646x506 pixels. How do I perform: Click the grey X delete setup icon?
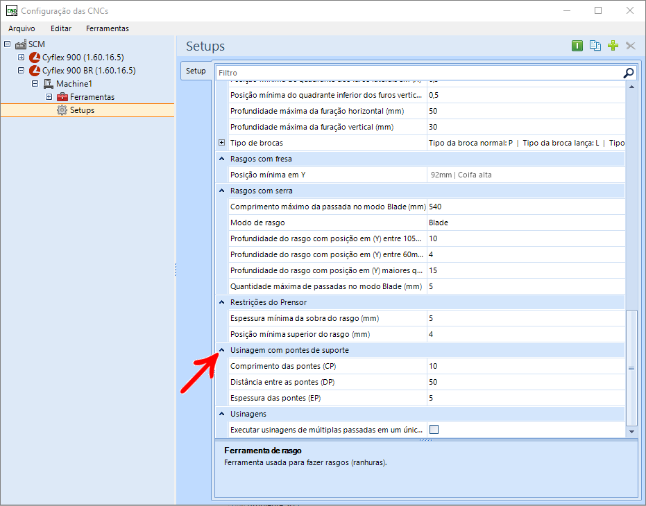(630, 46)
